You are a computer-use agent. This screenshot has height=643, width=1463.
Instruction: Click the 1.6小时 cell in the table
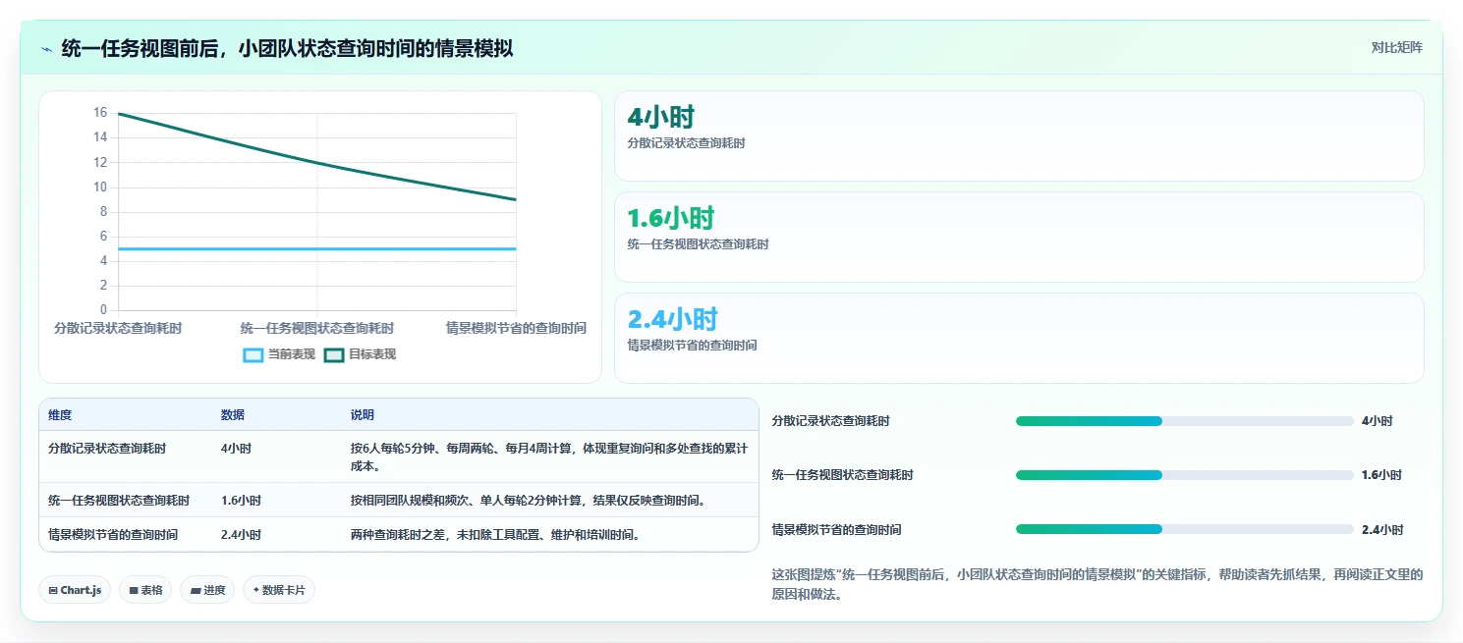241,501
